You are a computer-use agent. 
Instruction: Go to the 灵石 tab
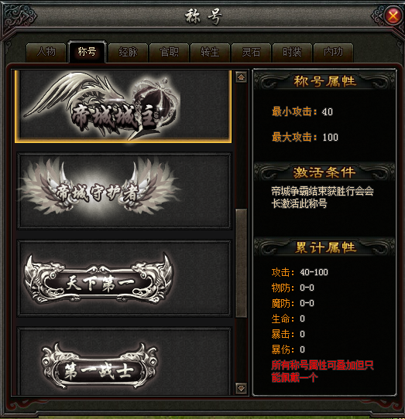click(251, 52)
